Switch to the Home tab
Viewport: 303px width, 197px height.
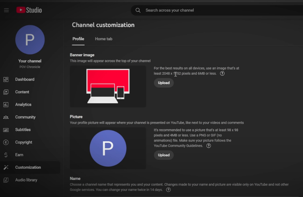click(x=104, y=39)
